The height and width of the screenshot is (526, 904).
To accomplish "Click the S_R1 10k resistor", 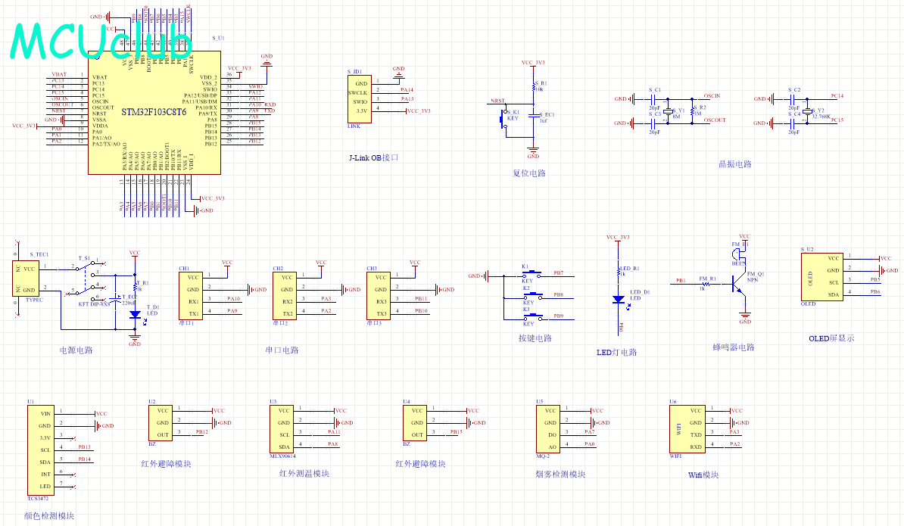I will tap(534, 88).
